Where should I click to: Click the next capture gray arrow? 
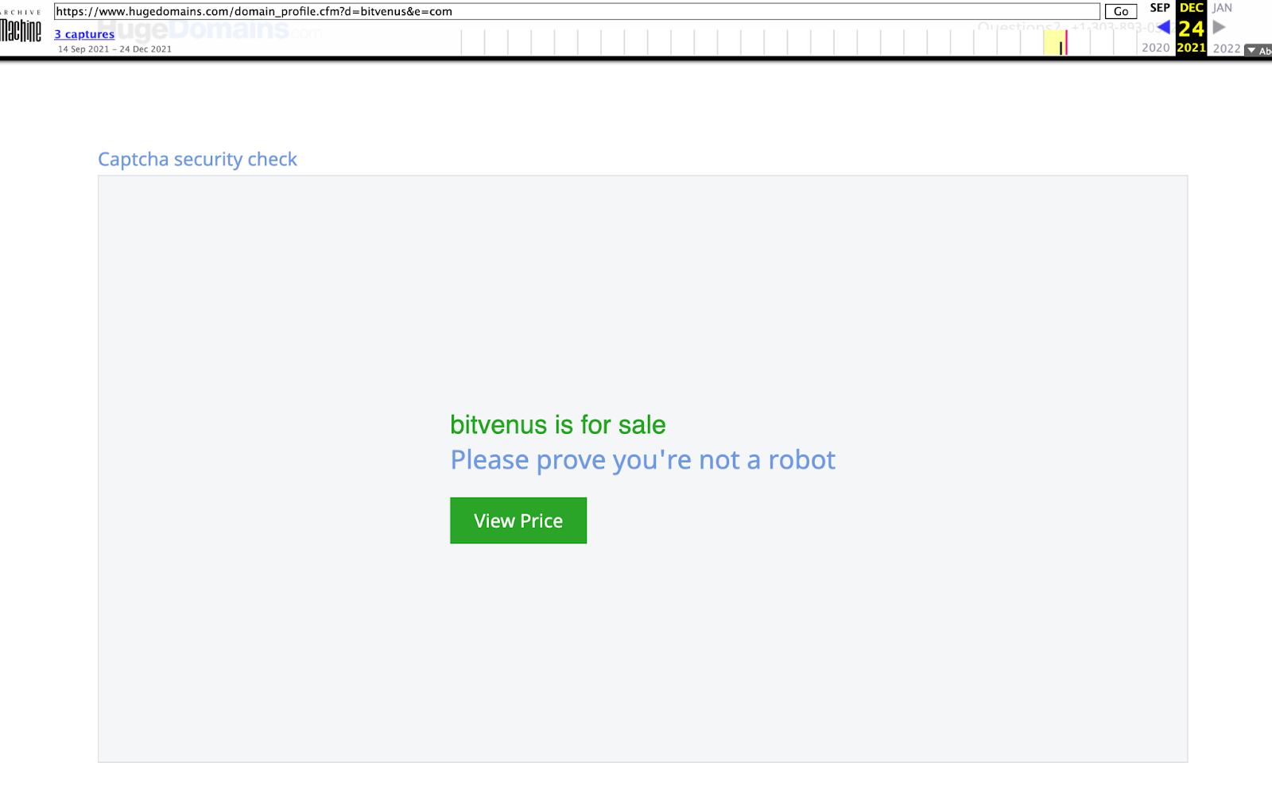click(1219, 28)
